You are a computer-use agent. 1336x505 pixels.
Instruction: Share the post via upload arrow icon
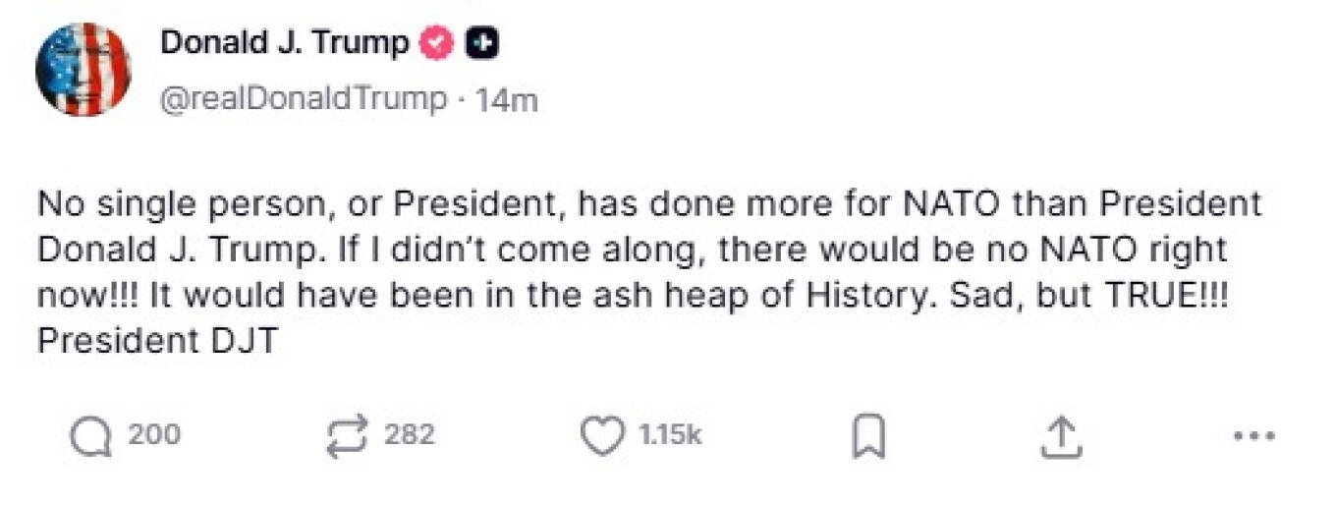[1060, 436]
